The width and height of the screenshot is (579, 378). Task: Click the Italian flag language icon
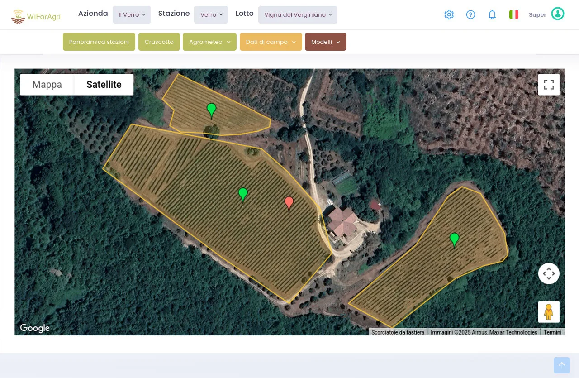pyautogui.click(x=514, y=14)
